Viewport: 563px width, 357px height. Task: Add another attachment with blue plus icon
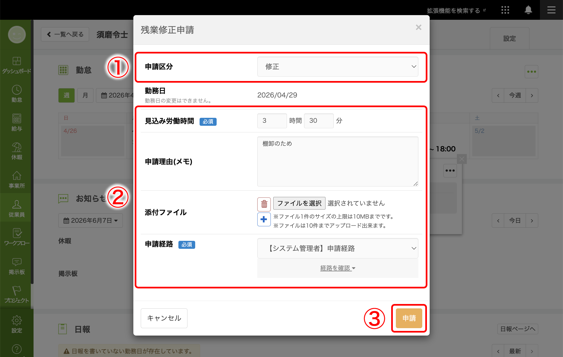[264, 219]
